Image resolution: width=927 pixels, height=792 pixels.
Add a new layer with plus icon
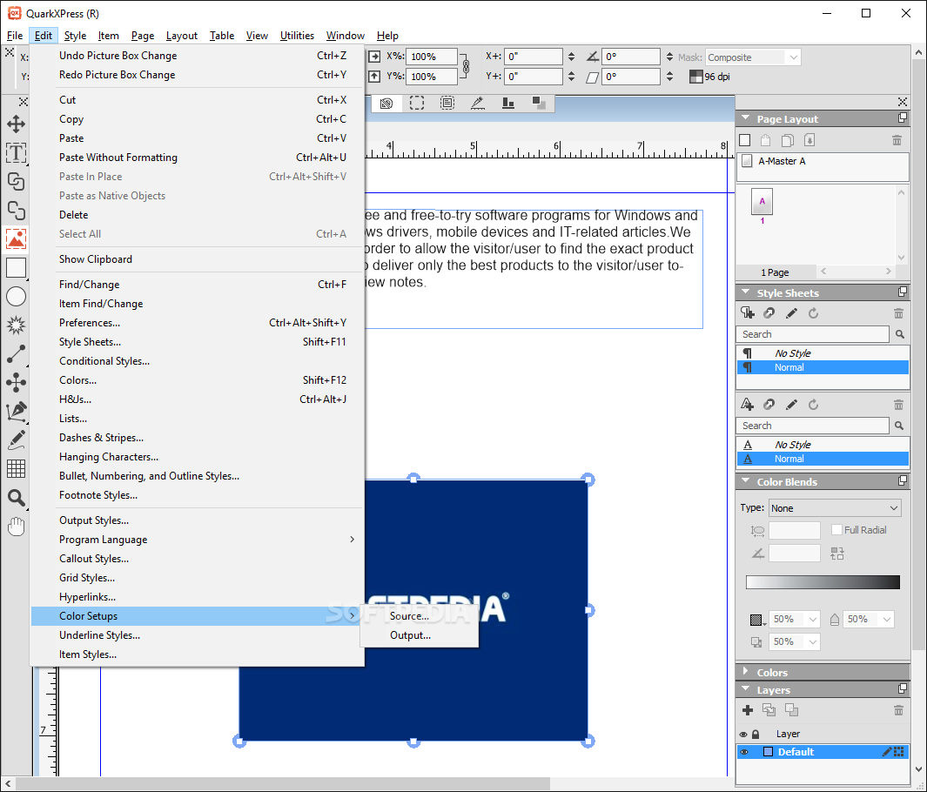(x=748, y=710)
